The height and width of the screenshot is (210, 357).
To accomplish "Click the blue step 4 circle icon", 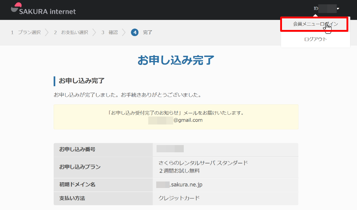I will [135, 32].
